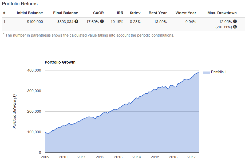Click the Portfolio 1 legend color swatch

206,72
